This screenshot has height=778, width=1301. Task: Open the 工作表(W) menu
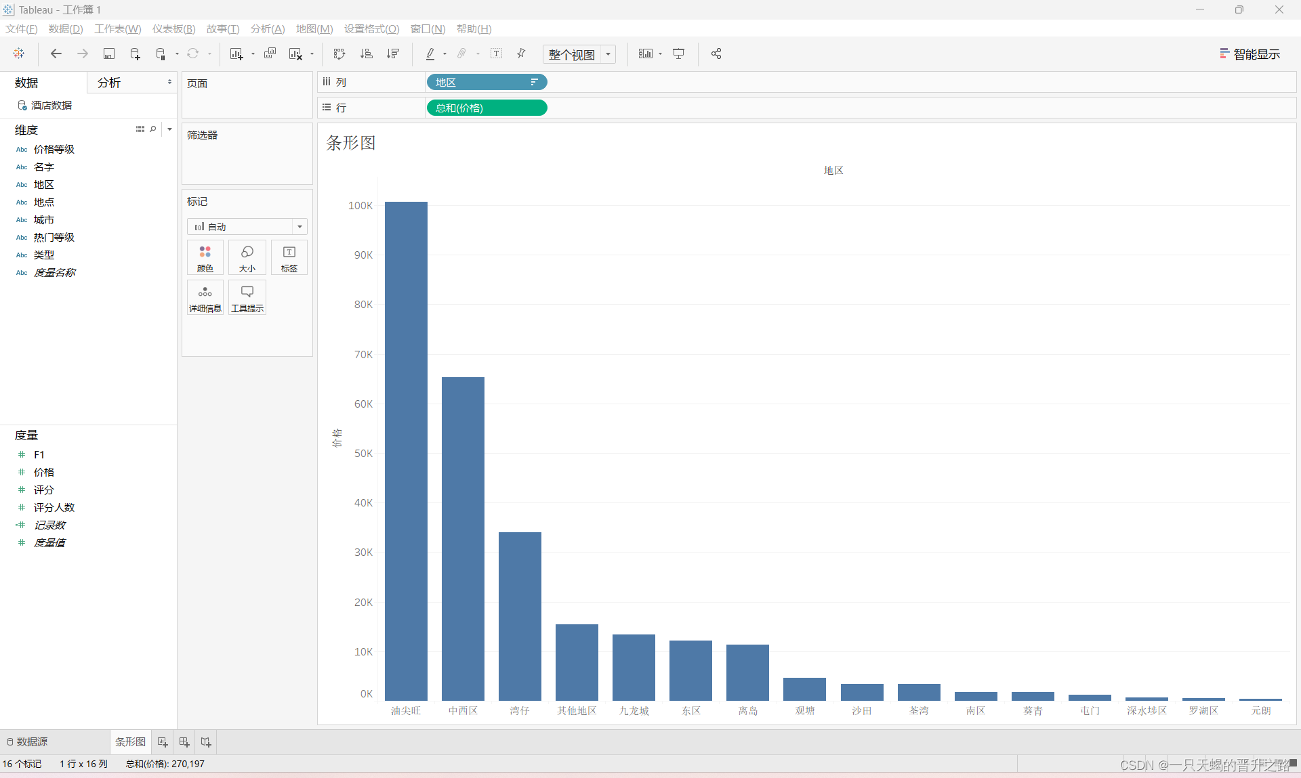point(118,28)
